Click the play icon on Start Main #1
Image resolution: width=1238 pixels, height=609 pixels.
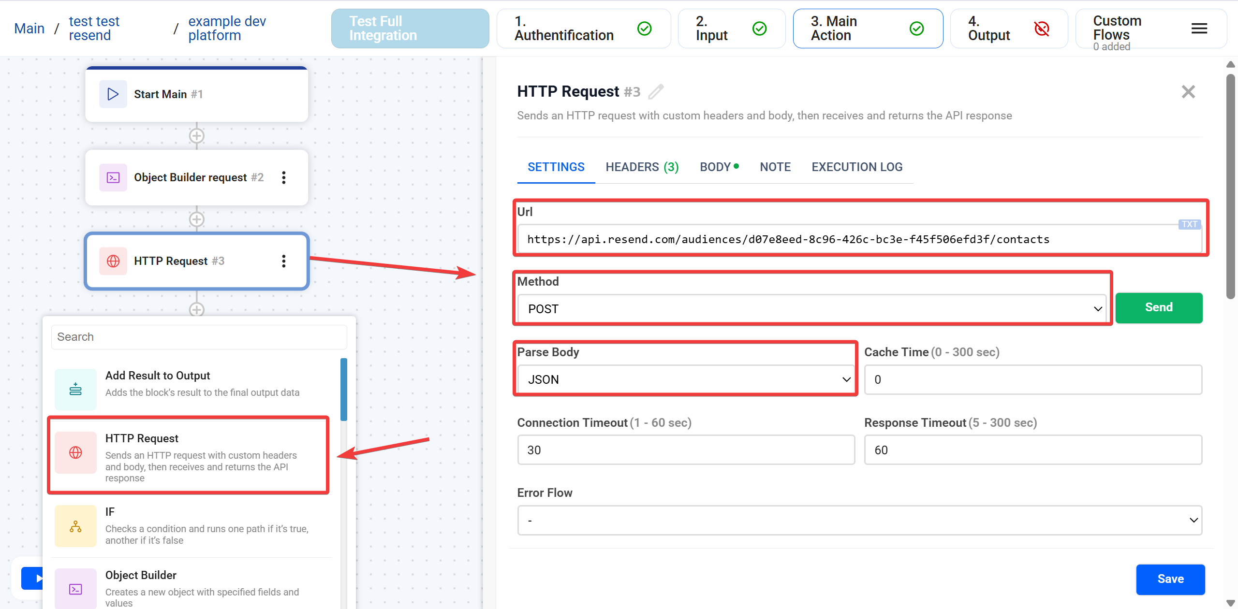pos(113,94)
